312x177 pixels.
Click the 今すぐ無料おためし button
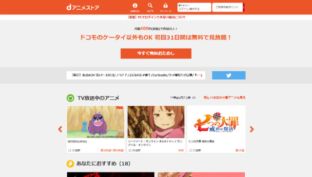click(x=156, y=53)
